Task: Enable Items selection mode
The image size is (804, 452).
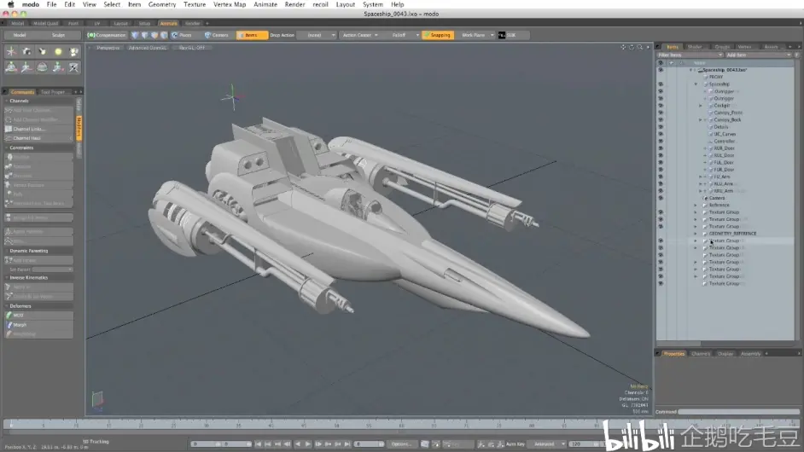Action: point(252,35)
